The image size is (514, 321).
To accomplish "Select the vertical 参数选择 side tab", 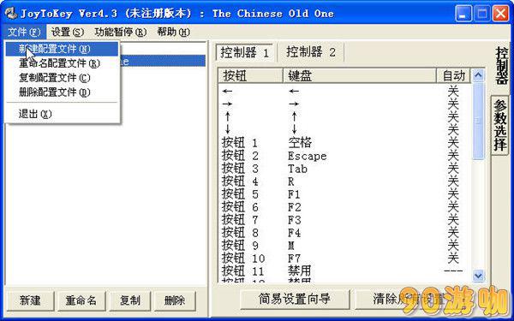I will (x=500, y=125).
